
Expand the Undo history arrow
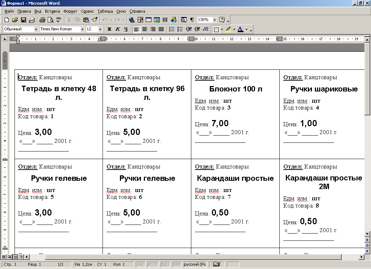tap(111, 20)
